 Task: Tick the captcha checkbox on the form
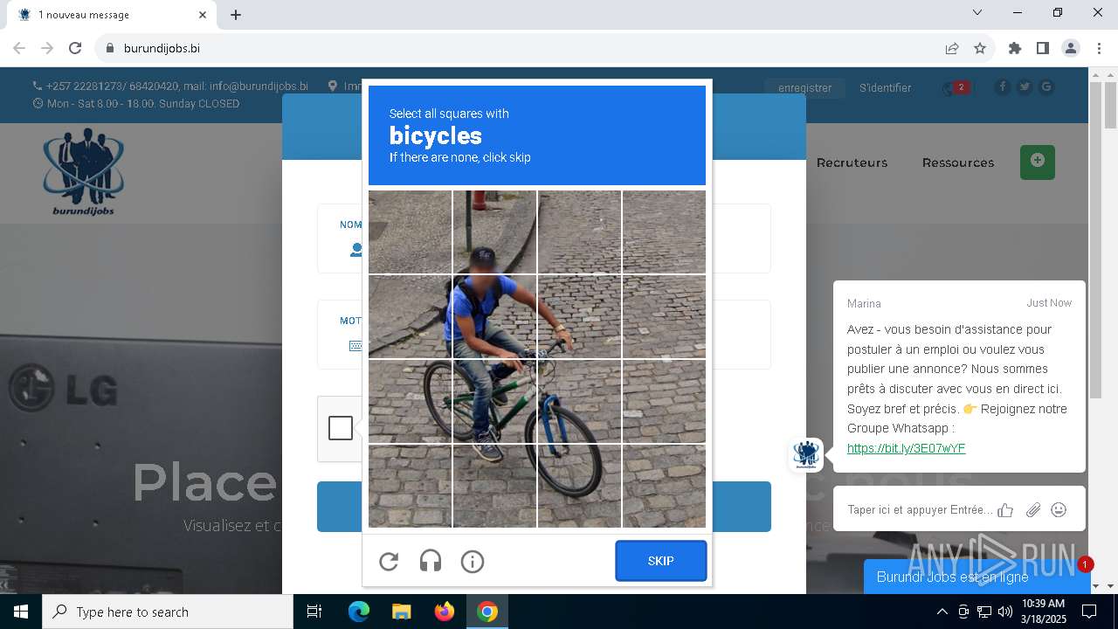341,428
